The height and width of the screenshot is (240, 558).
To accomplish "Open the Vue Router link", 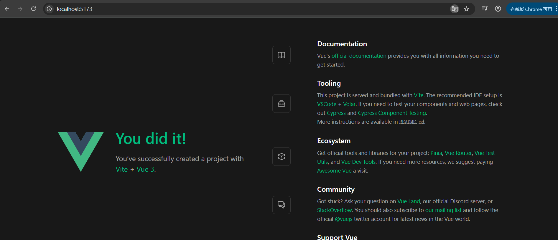I will pos(458,153).
